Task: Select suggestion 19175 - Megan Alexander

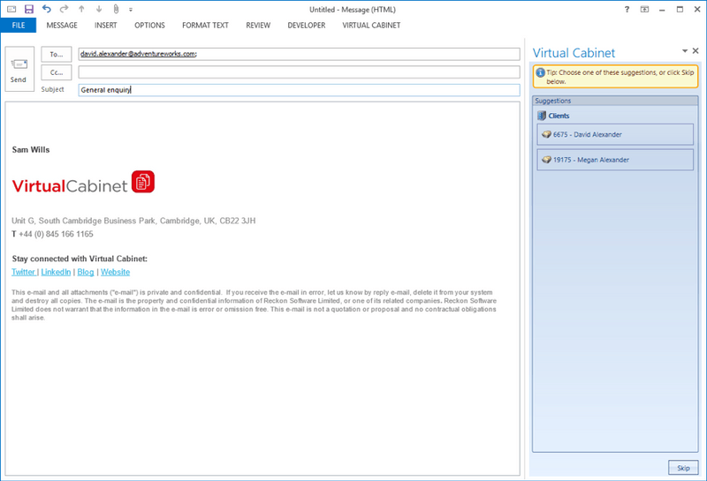Action: point(615,160)
